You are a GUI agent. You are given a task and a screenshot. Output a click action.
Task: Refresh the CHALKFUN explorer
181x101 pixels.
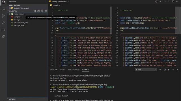click(x=42, y=11)
